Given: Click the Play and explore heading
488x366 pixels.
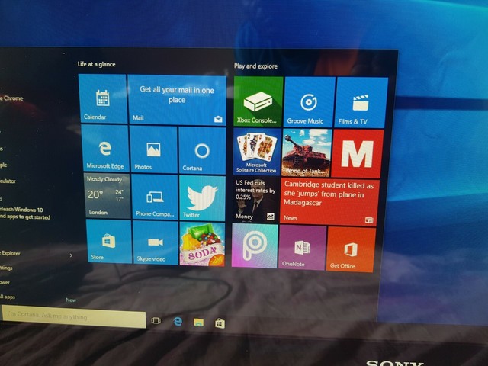Looking at the screenshot, I should pos(255,66).
